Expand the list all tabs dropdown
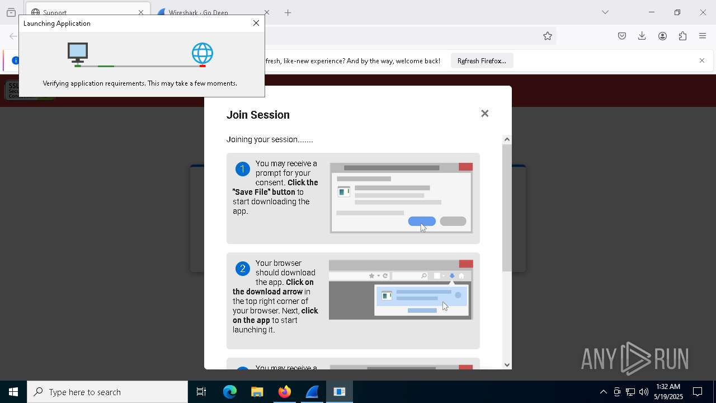The width and height of the screenshot is (716, 403). (x=605, y=12)
